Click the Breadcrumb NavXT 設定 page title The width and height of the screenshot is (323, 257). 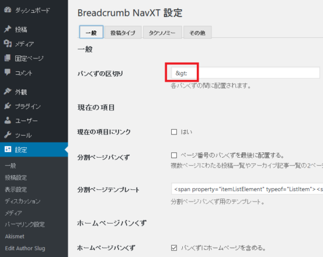click(x=130, y=13)
